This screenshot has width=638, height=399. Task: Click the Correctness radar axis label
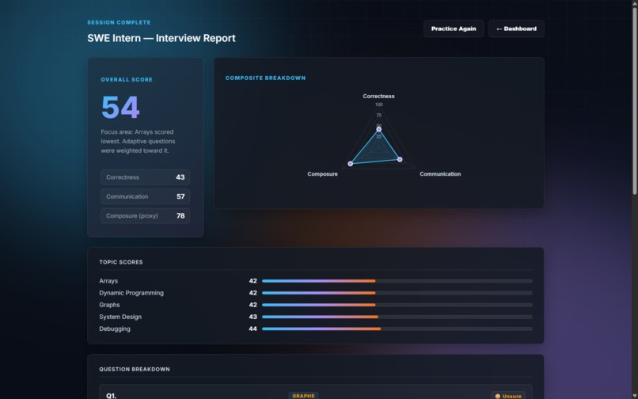click(379, 97)
